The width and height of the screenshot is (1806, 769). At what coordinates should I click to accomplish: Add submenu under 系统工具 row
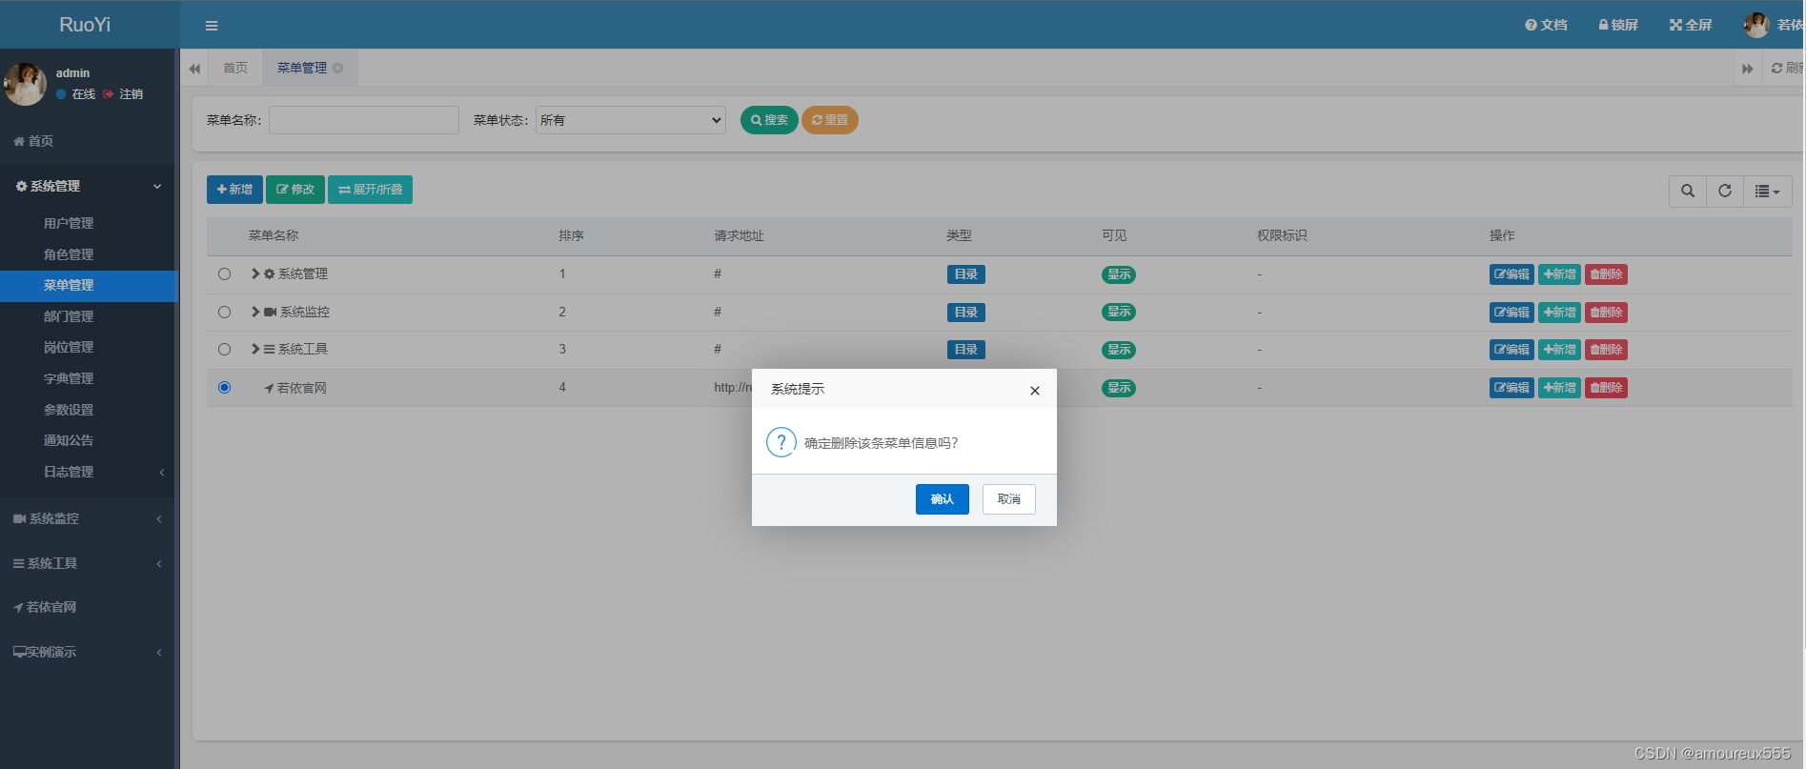tap(1560, 350)
